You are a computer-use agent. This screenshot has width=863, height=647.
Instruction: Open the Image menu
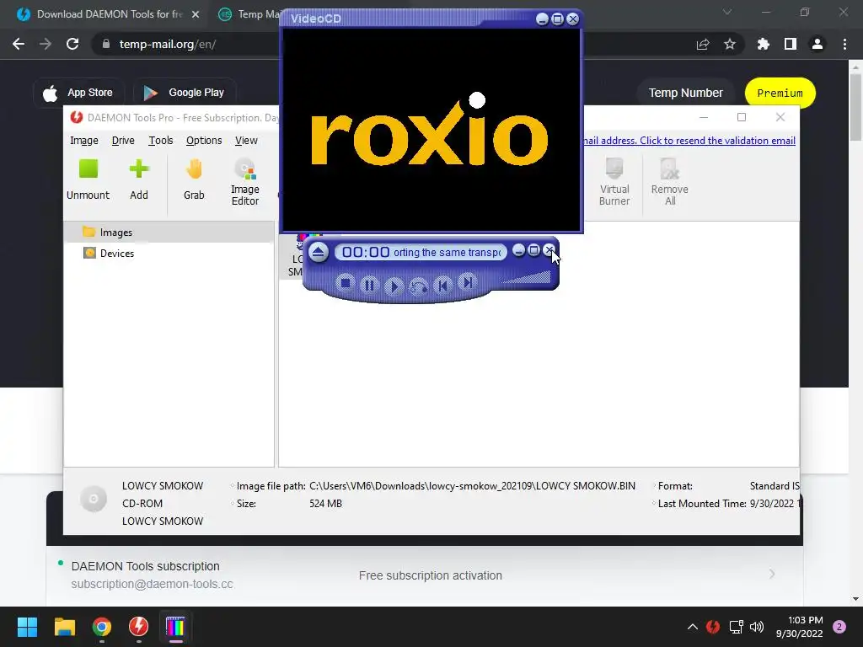[x=84, y=141]
